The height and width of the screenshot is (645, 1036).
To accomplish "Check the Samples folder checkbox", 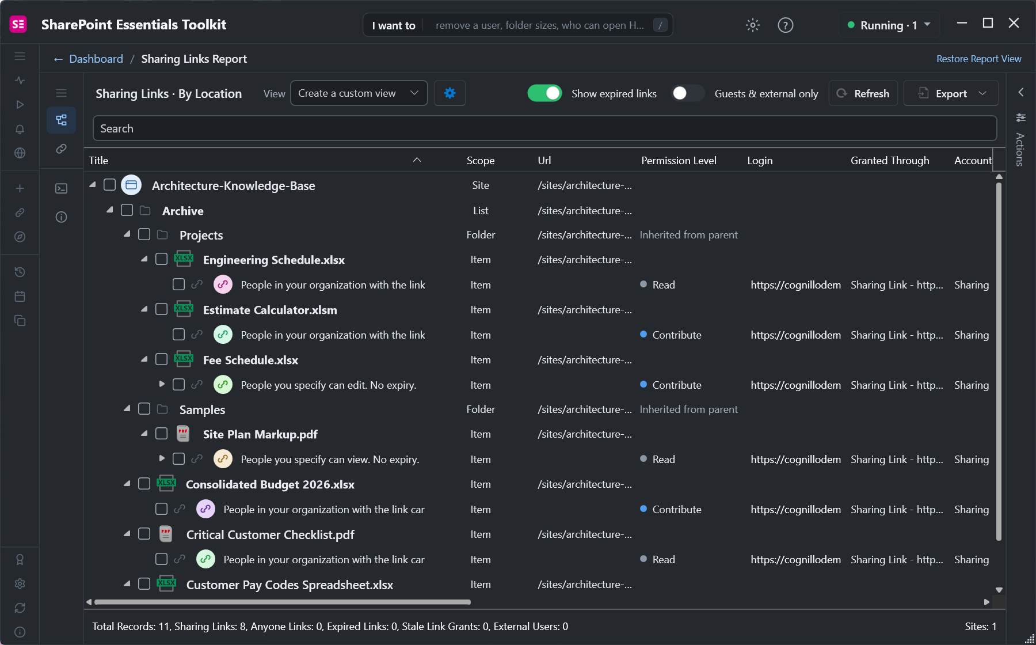I will point(144,409).
